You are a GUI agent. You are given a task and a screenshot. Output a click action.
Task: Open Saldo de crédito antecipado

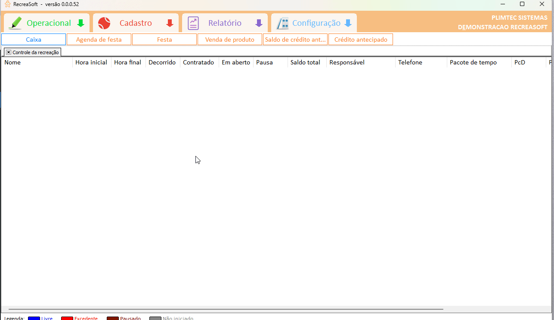[295, 40]
